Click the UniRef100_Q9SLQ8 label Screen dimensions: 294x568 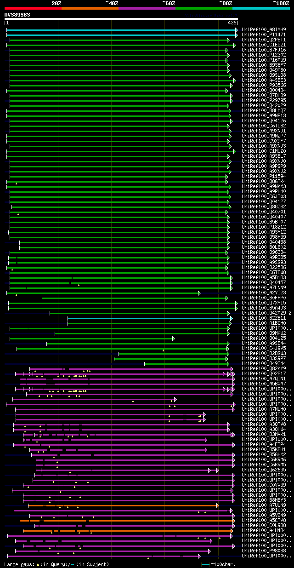pos(265,75)
